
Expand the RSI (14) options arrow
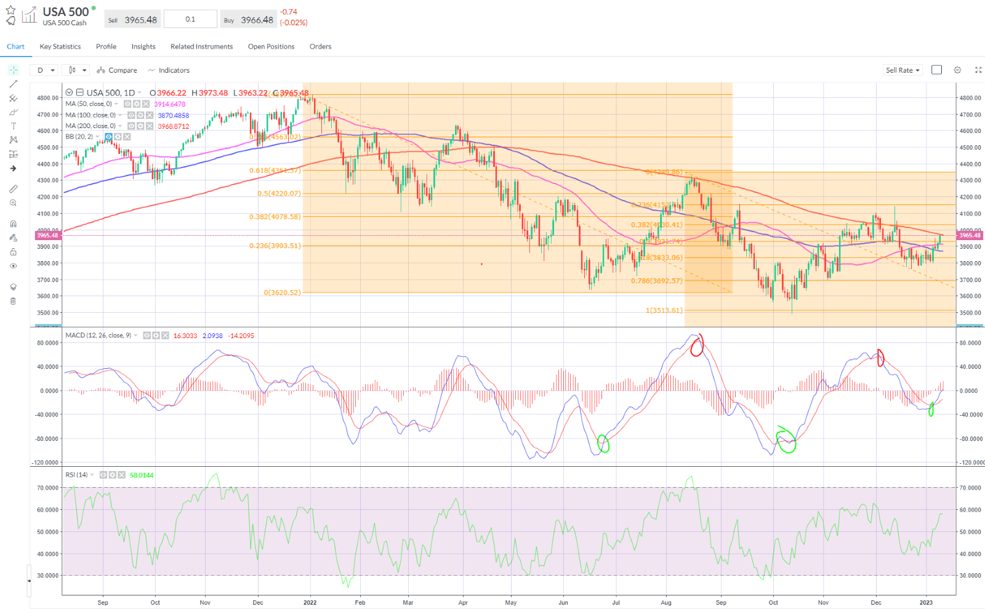pos(92,475)
